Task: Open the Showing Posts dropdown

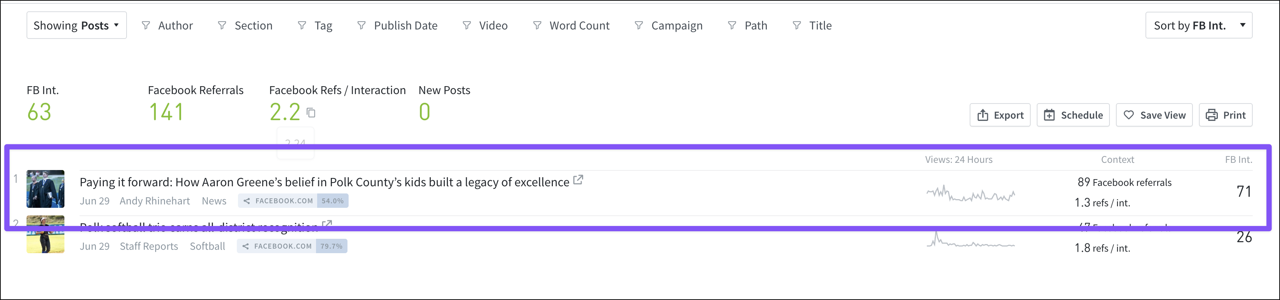Action: [77, 25]
